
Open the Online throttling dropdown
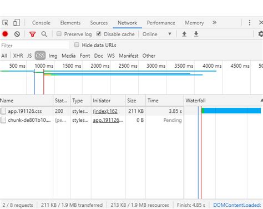157,34
